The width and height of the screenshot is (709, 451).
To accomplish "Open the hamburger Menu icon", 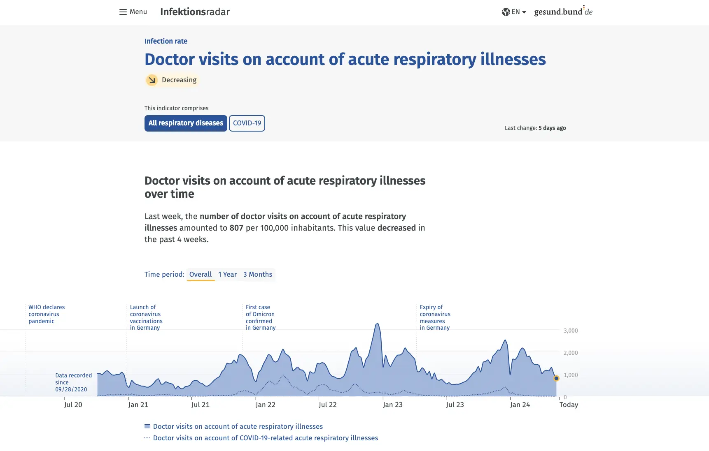I will pos(123,12).
